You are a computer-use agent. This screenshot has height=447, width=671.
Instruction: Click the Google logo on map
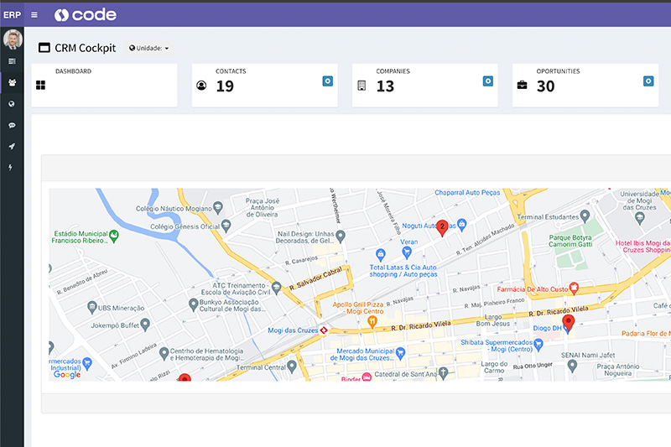tap(67, 374)
